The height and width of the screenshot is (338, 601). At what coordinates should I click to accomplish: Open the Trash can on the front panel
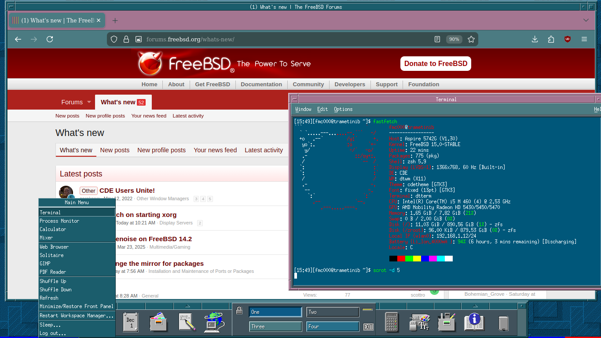[x=503, y=322]
